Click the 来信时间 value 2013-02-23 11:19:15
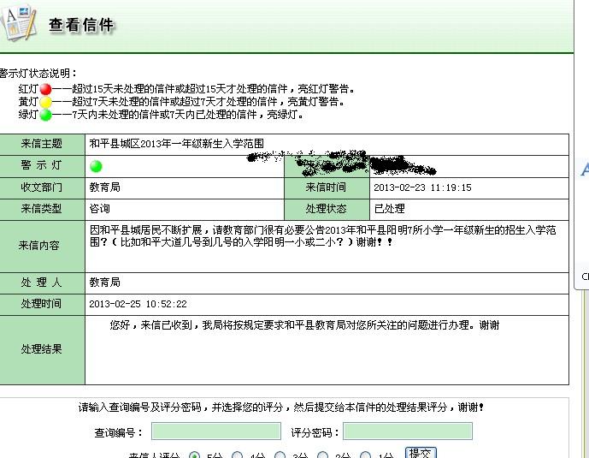The image size is (589, 458). pos(422,187)
